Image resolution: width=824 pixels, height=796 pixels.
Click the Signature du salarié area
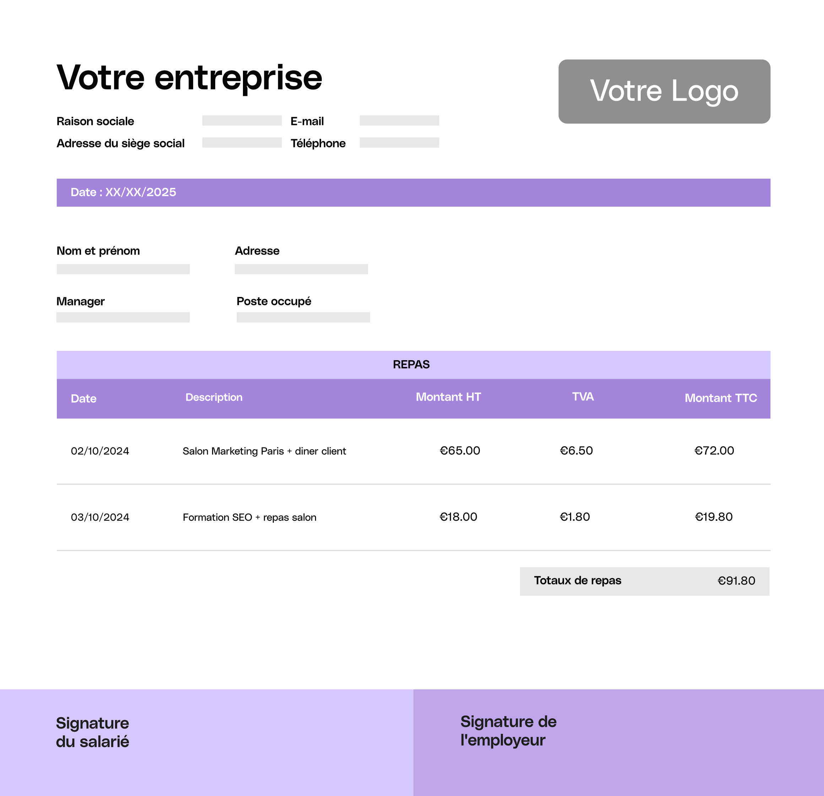[206, 742]
